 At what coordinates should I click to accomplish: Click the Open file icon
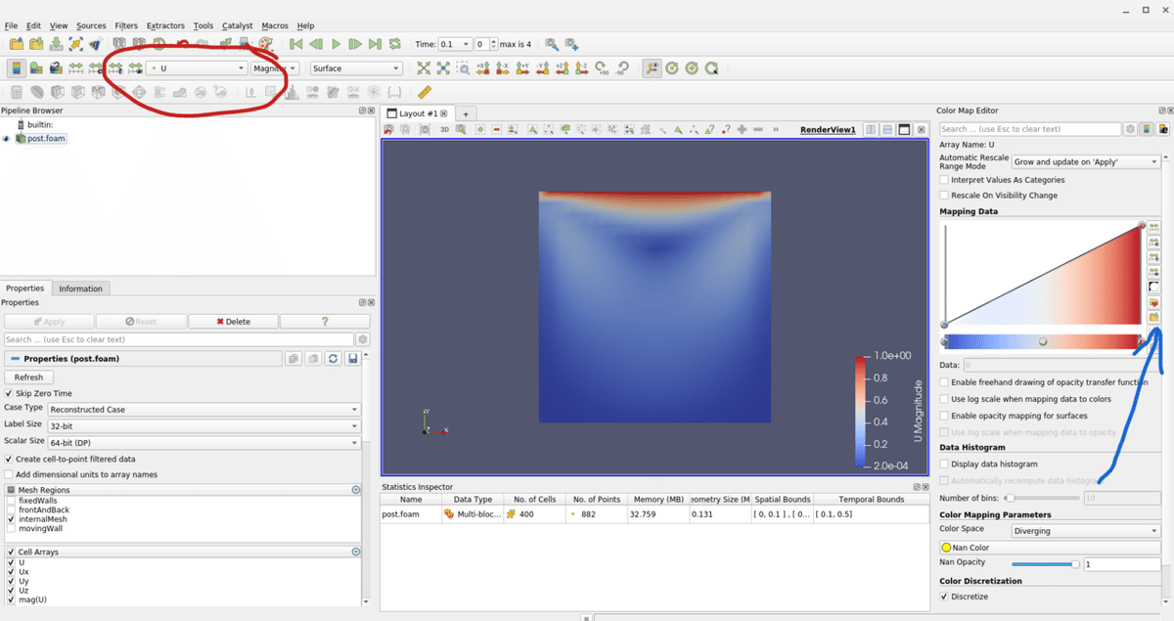pyautogui.click(x=17, y=44)
